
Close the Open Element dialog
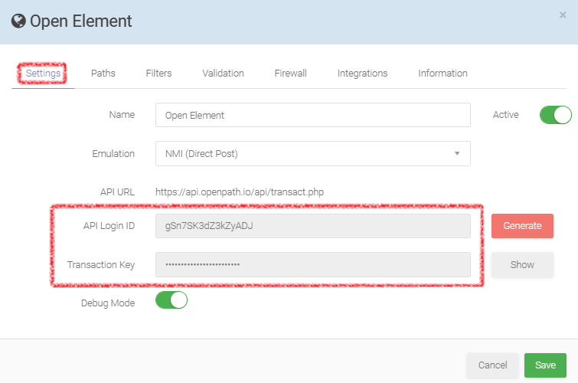tap(563, 15)
